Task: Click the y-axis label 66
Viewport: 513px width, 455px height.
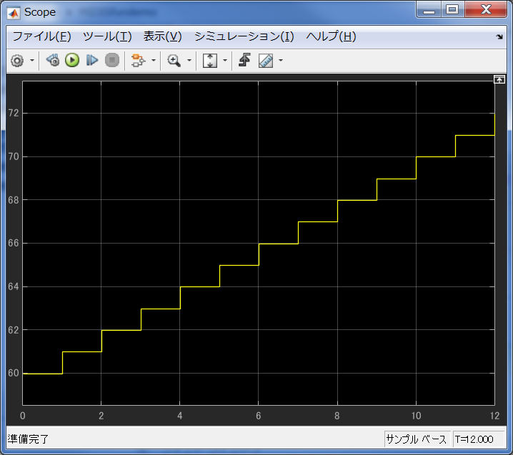Action: coord(14,243)
